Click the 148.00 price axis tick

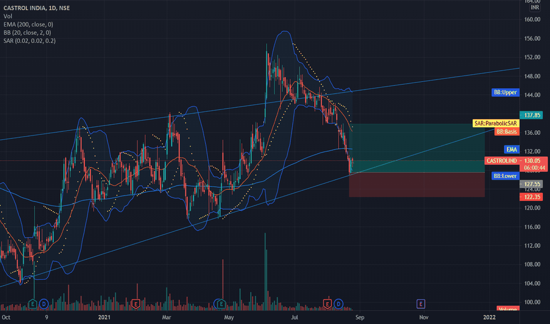coord(532,76)
